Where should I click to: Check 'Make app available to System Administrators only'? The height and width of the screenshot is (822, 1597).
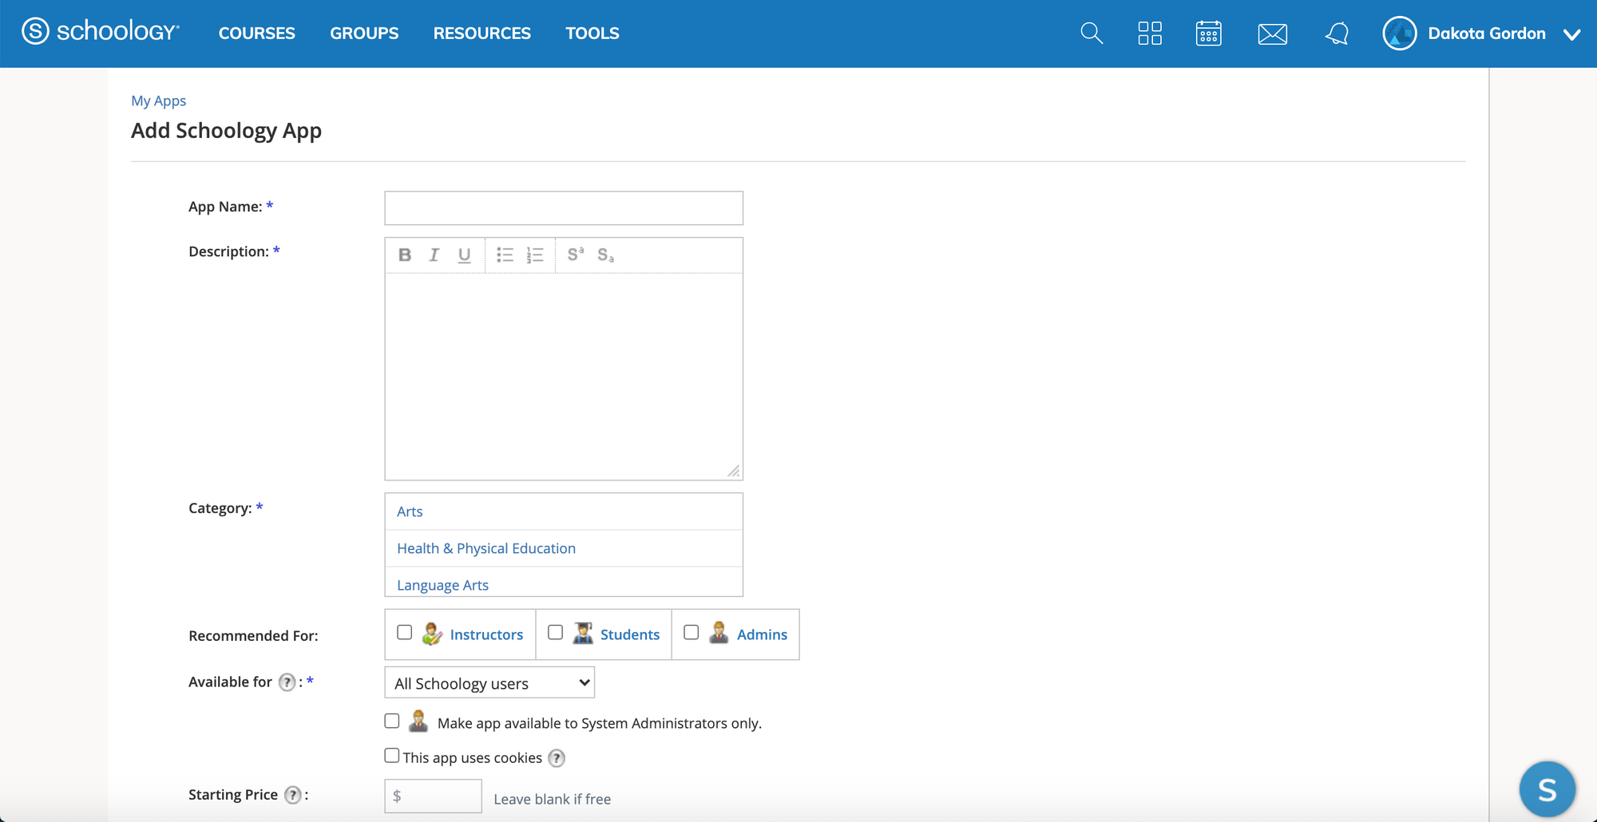(391, 720)
